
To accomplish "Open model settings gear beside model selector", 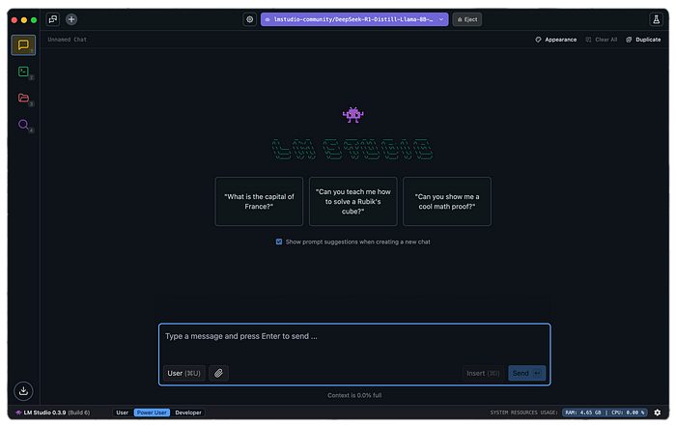I will [249, 19].
